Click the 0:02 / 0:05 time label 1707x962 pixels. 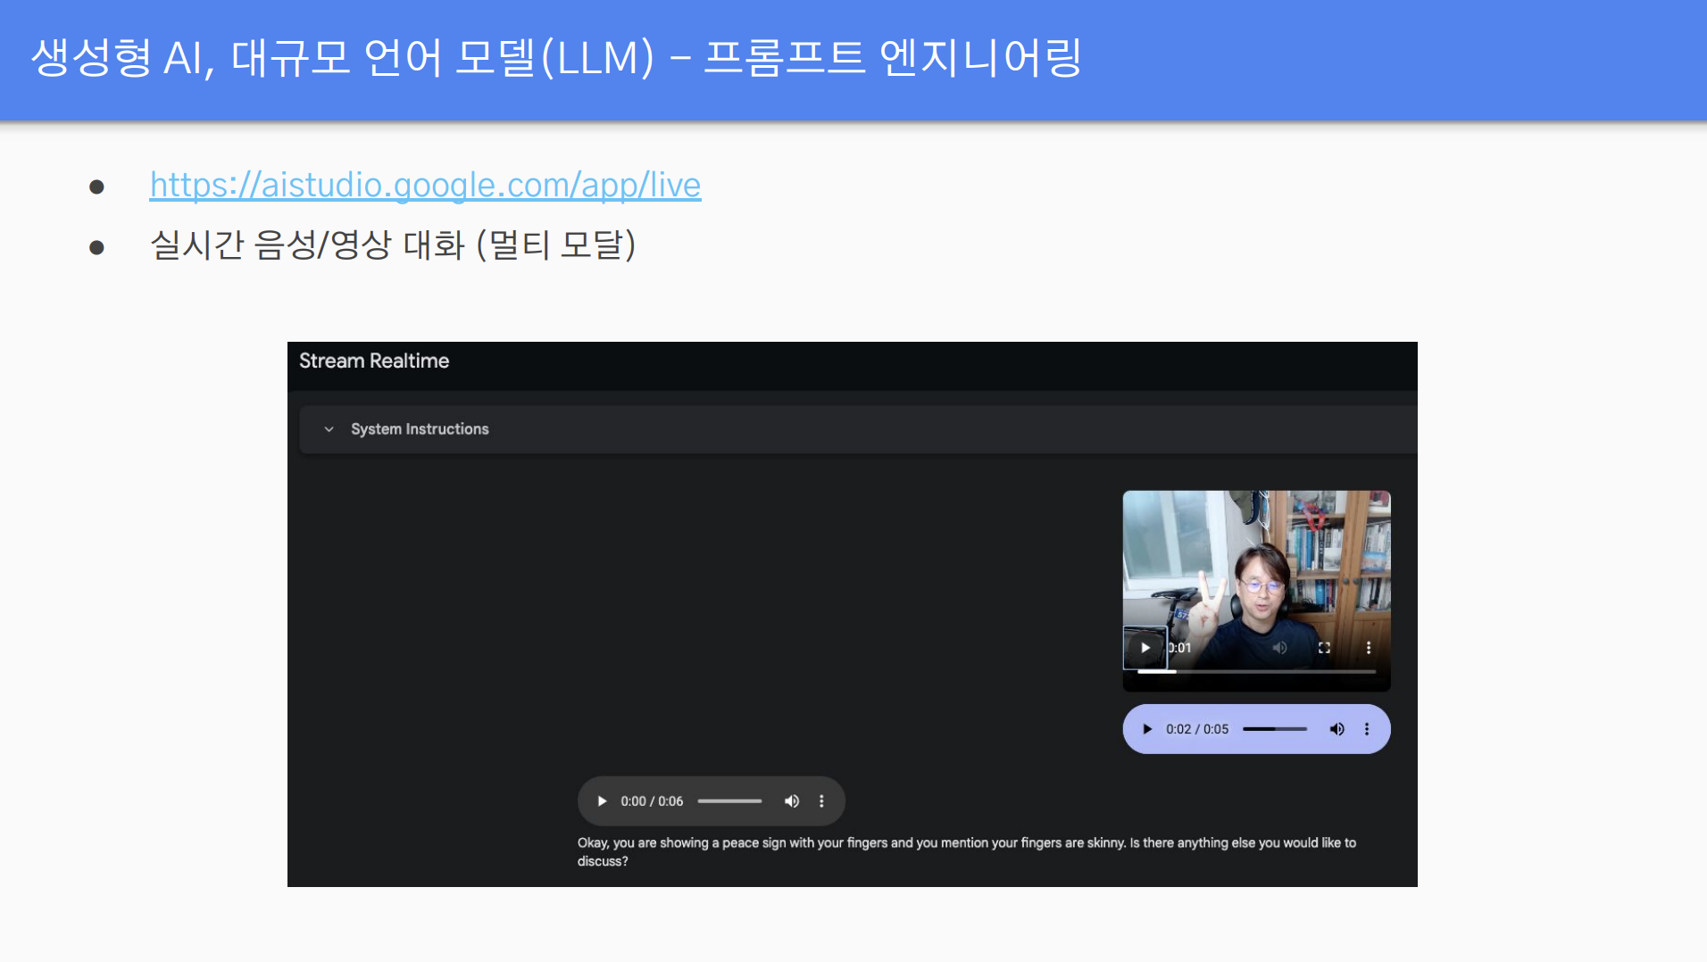click(x=1197, y=729)
